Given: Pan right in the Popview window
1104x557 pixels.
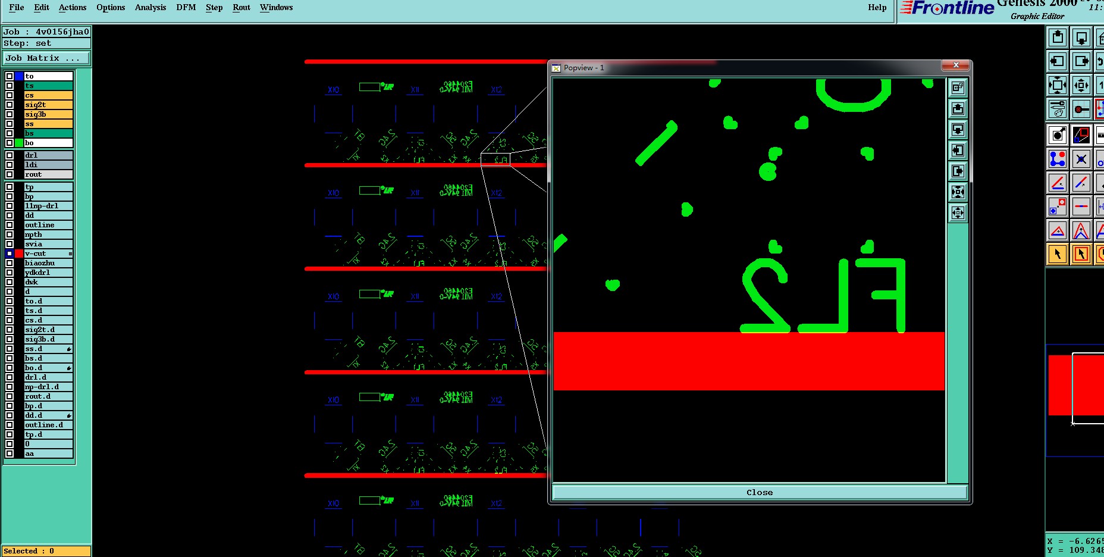Looking at the screenshot, I should pos(958,171).
